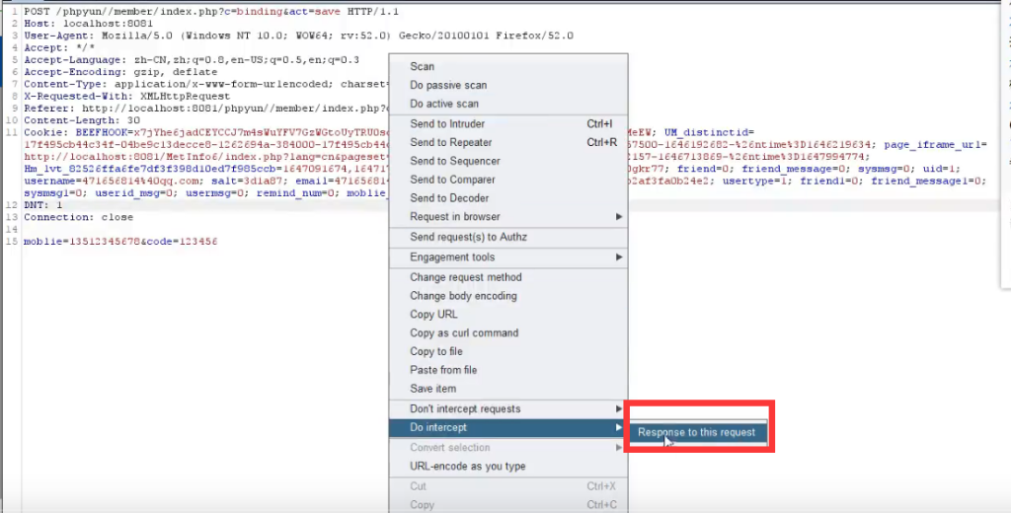Select Save item menu entry
This screenshot has width=1011, height=513.
[508, 389]
